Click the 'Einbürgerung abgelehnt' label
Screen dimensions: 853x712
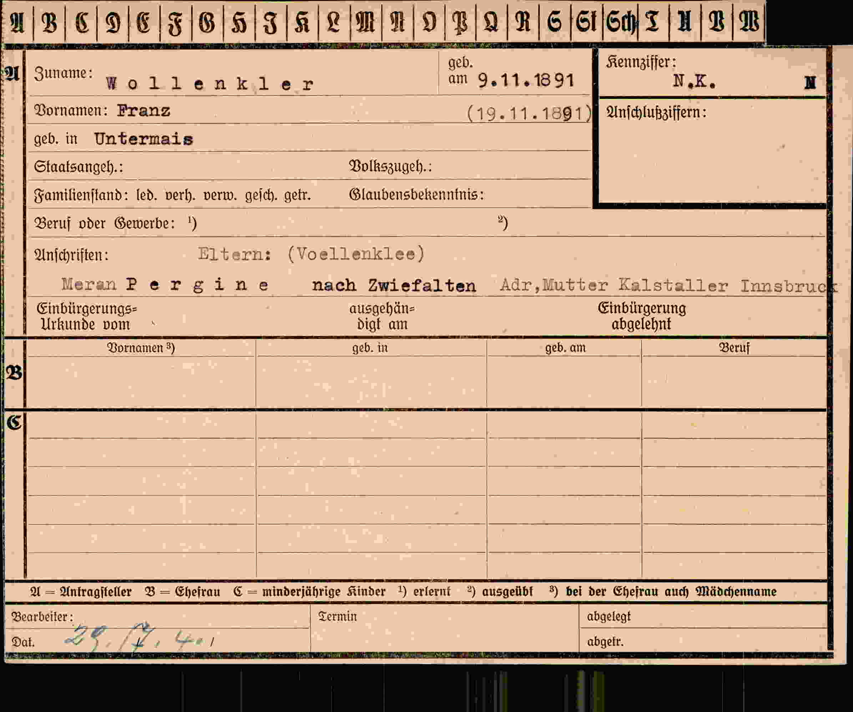641,317
